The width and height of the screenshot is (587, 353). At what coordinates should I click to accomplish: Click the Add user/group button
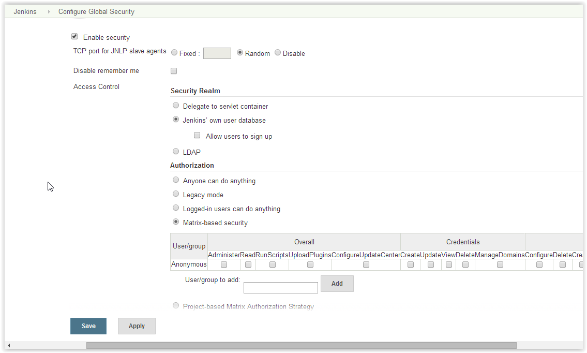click(337, 284)
